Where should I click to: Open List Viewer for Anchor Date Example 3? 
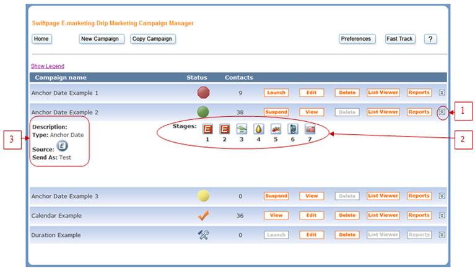tap(383, 196)
